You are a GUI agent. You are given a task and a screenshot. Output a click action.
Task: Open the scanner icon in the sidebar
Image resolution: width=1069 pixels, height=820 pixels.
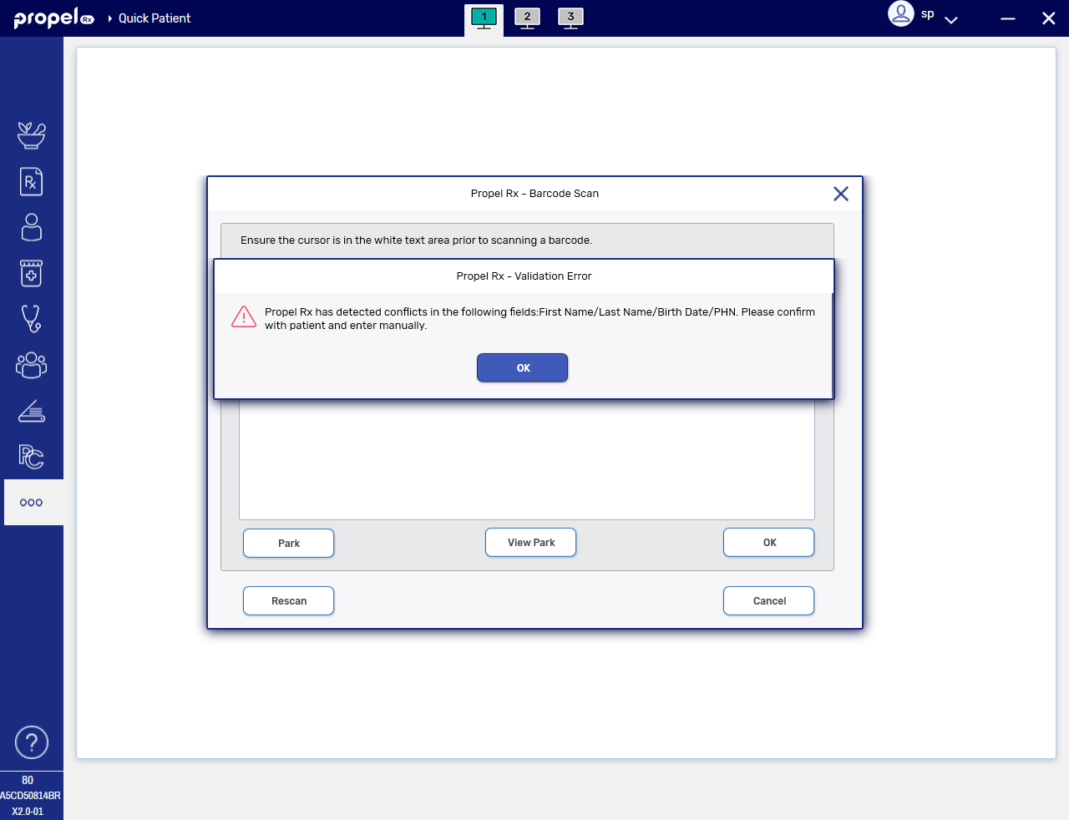(31, 411)
